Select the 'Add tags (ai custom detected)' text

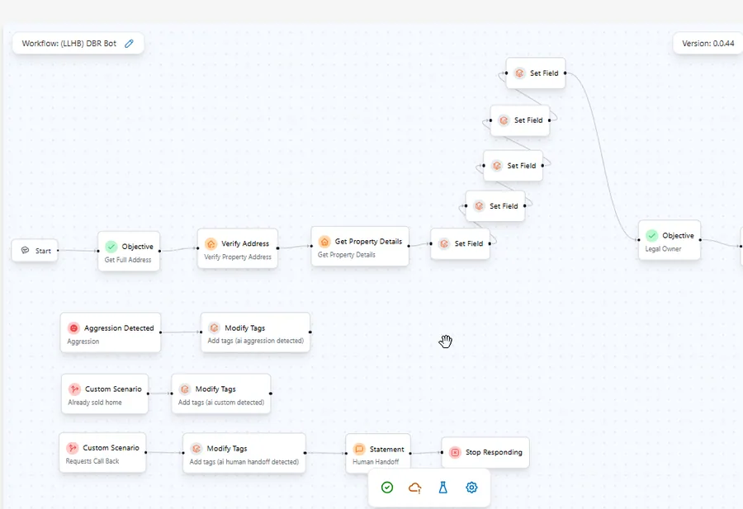tap(220, 403)
